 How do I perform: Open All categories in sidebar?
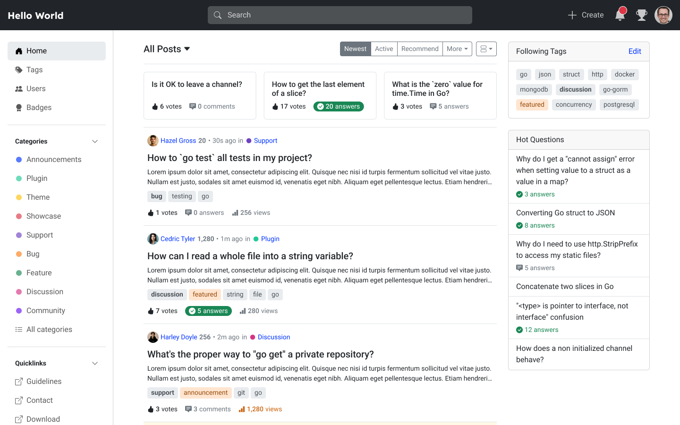[49, 330]
